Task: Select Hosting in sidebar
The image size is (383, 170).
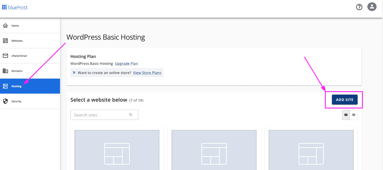Action: (30, 86)
